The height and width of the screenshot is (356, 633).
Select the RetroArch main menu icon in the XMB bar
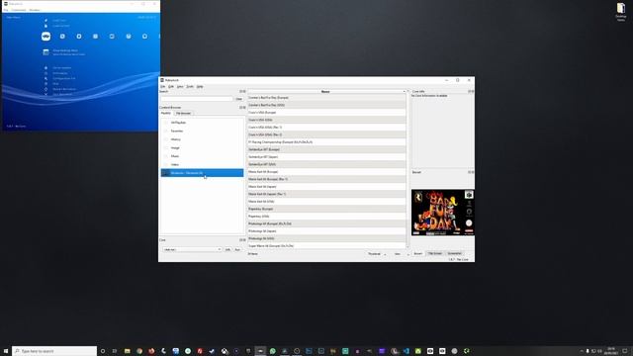[x=46, y=37]
